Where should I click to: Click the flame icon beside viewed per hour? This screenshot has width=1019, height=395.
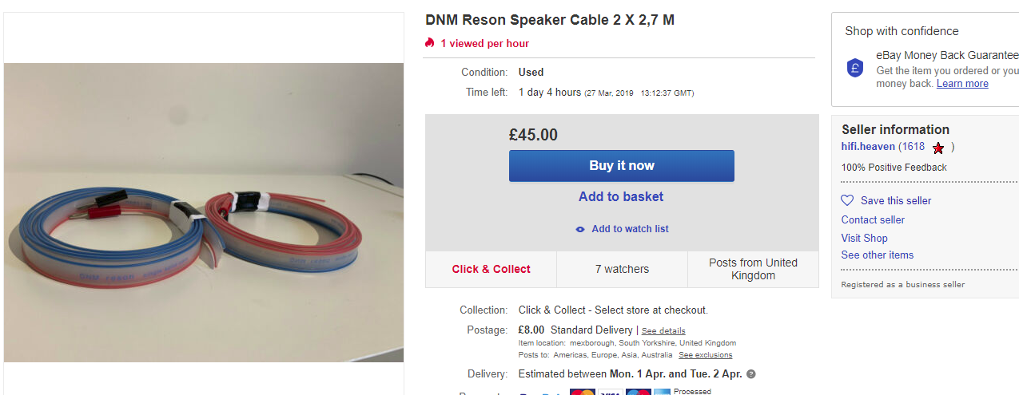430,43
